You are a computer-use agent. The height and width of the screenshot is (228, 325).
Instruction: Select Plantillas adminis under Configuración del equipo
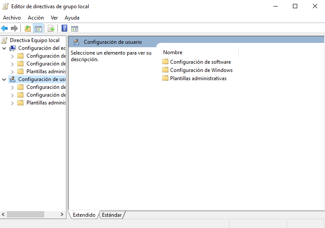pyautogui.click(x=46, y=72)
